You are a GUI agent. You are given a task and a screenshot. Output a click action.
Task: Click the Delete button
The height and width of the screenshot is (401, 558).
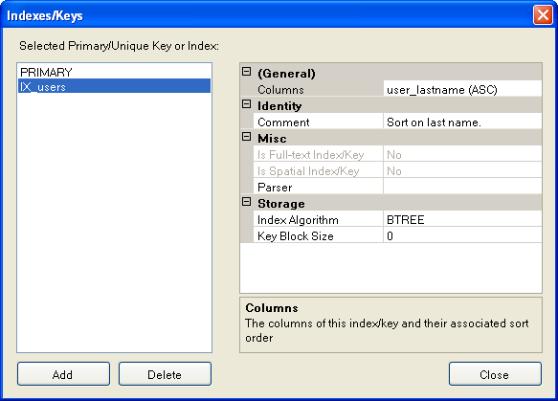(165, 374)
